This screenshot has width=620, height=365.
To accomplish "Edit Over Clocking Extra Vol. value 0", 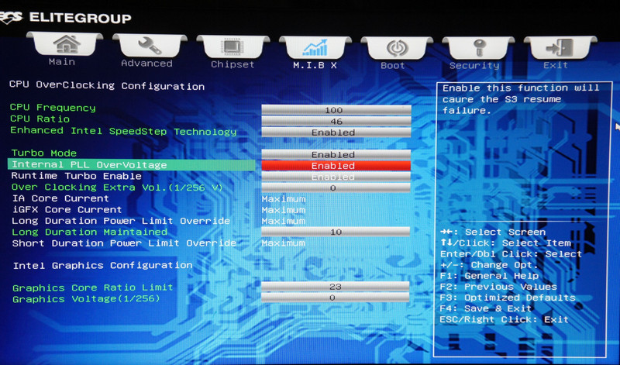I will [x=336, y=188].
